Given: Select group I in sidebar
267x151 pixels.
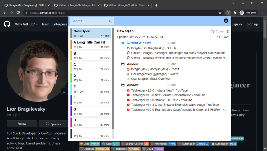Looking at the screenshot, I should pos(91,133).
